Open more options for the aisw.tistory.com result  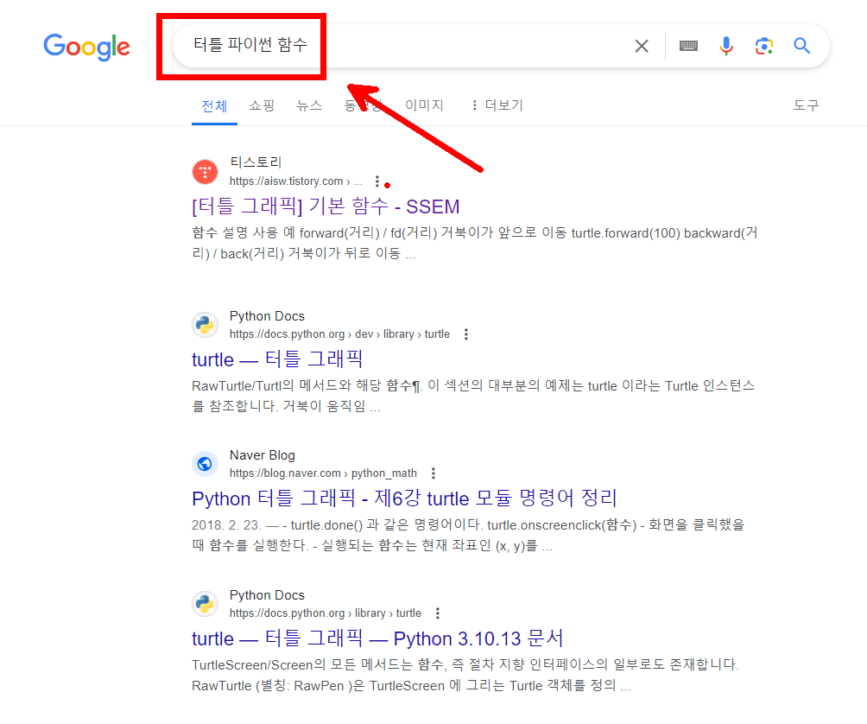click(x=377, y=181)
